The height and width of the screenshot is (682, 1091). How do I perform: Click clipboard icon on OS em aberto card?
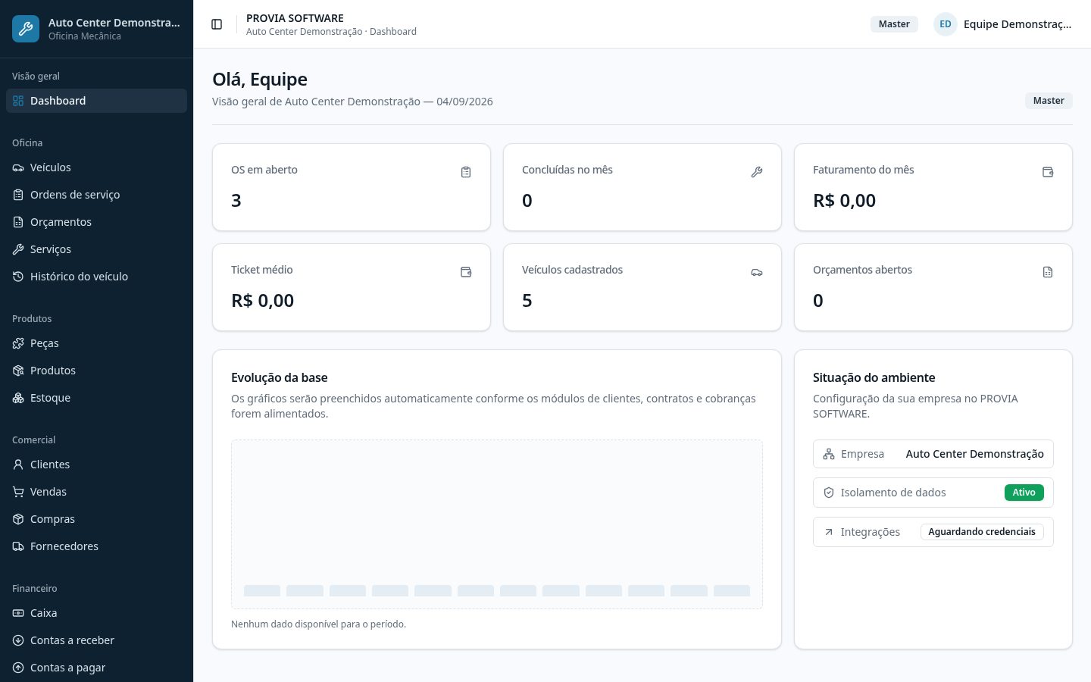[466, 172]
